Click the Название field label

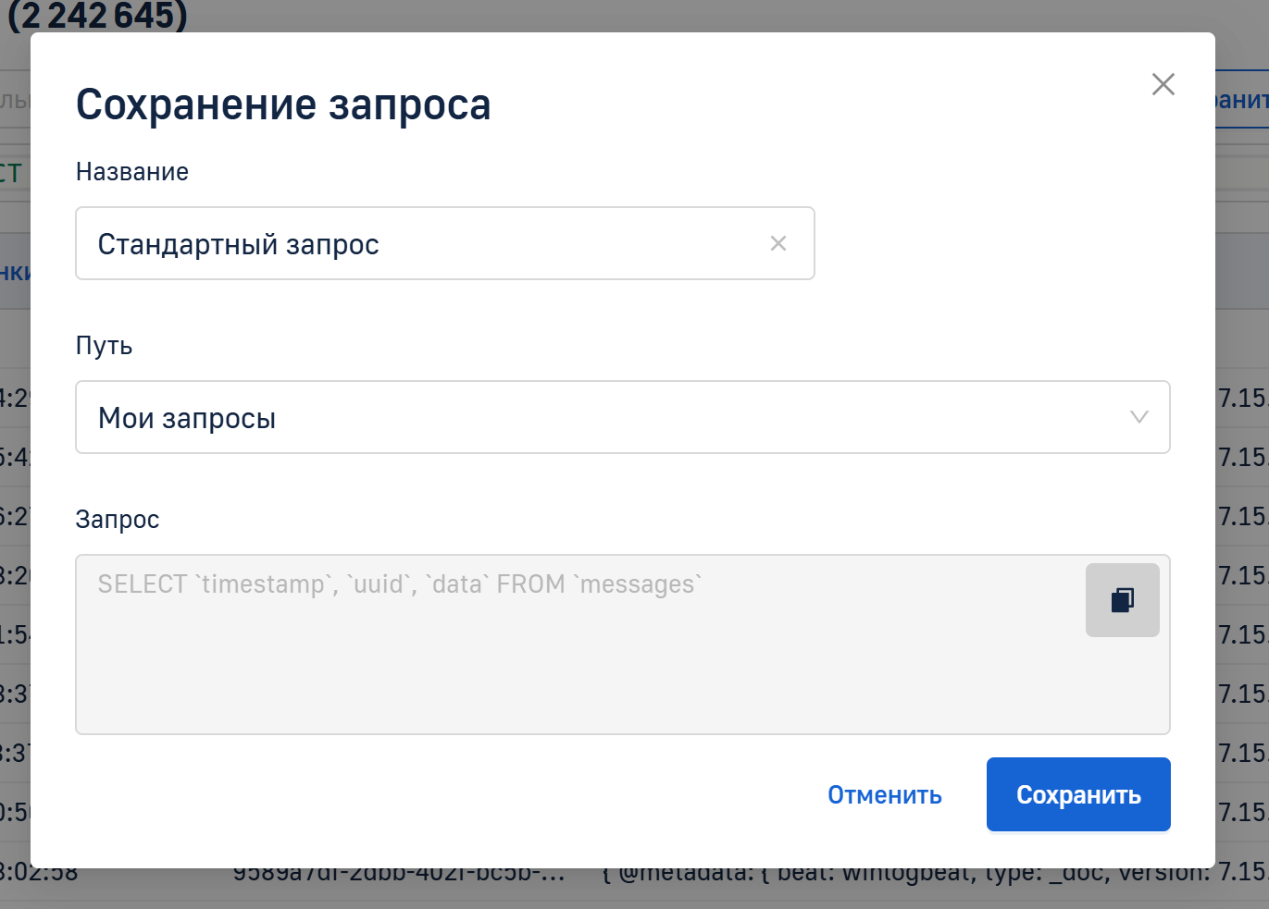coord(132,172)
